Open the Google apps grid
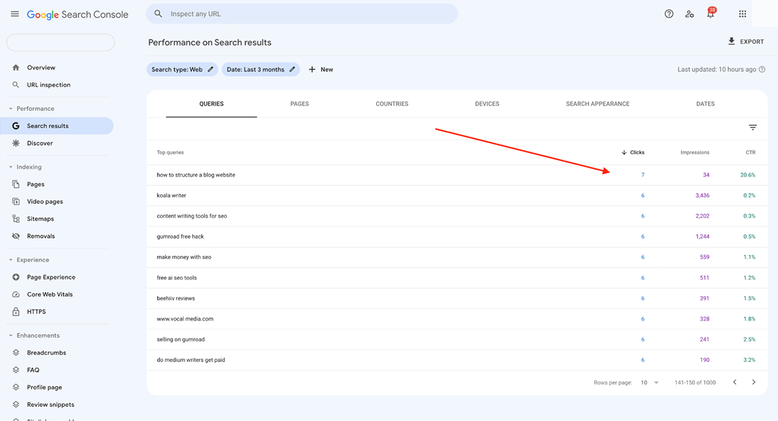This screenshot has width=778, height=421. 742,13
